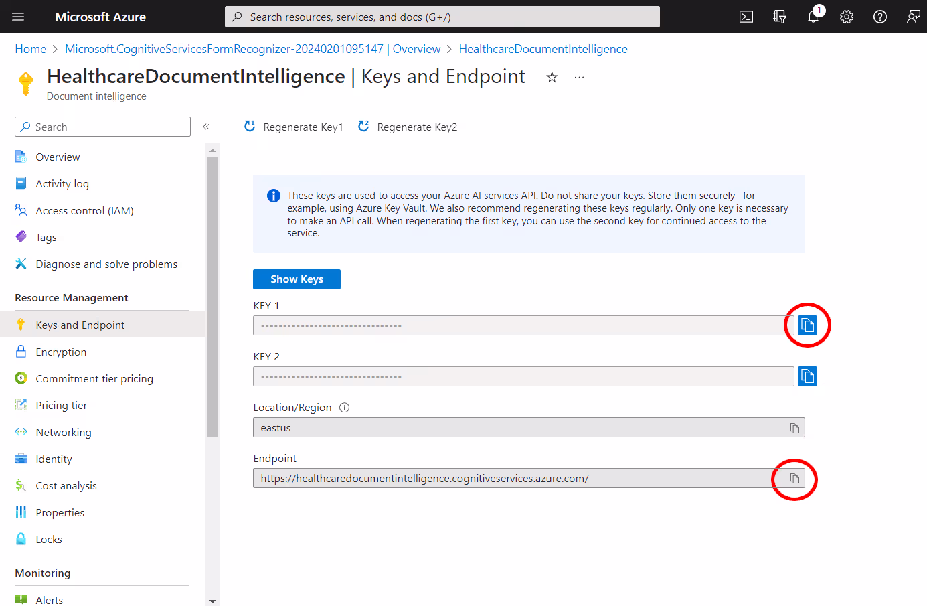Open the notifications bell
The height and width of the screenshot is (606, 927).
coord(813,17)
